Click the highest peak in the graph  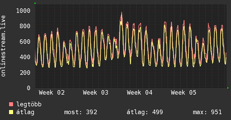[122, 13]
